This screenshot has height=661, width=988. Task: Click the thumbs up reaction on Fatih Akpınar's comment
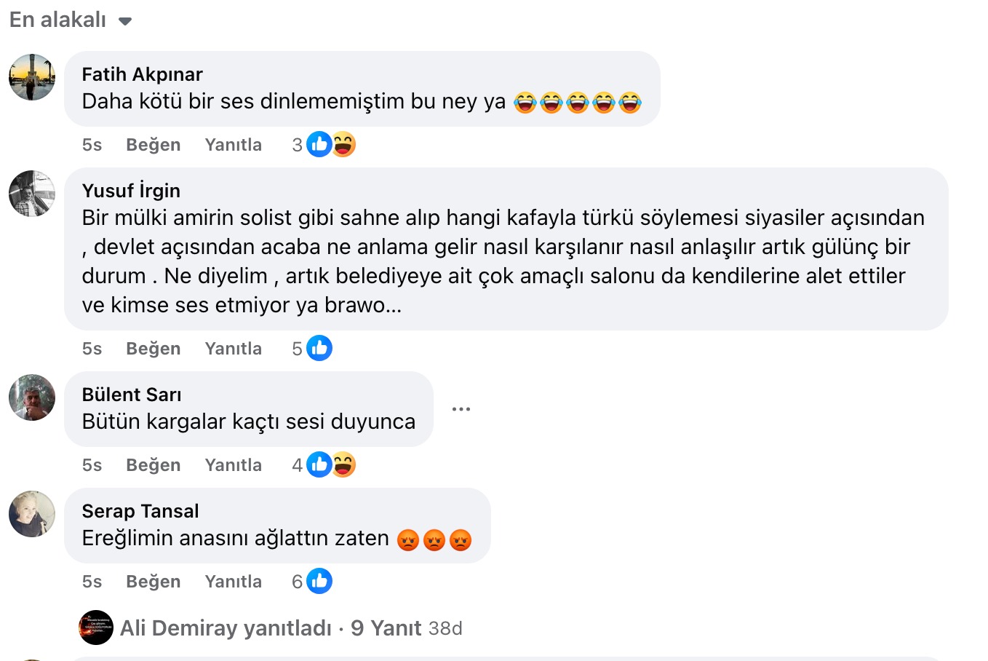click(x=319, y=144)
